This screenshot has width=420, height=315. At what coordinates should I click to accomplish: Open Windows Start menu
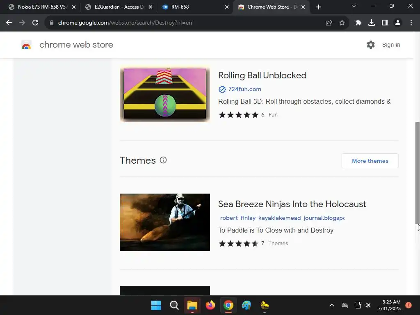(x=156, y=305)
